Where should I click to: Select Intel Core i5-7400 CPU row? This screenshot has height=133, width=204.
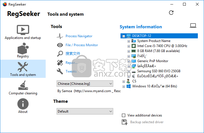[x=162, y=46]
